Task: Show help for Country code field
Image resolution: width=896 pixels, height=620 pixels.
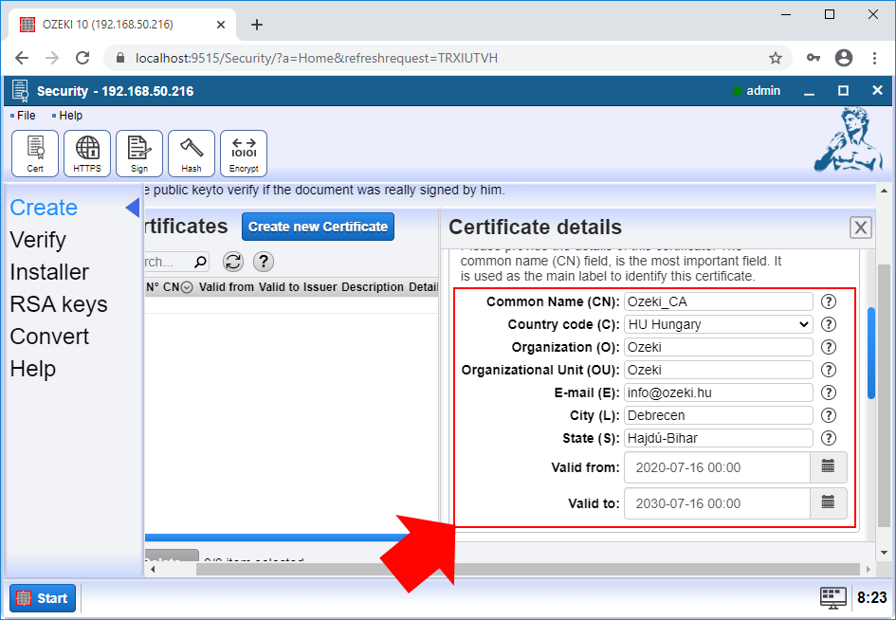Action: (828, 324)
